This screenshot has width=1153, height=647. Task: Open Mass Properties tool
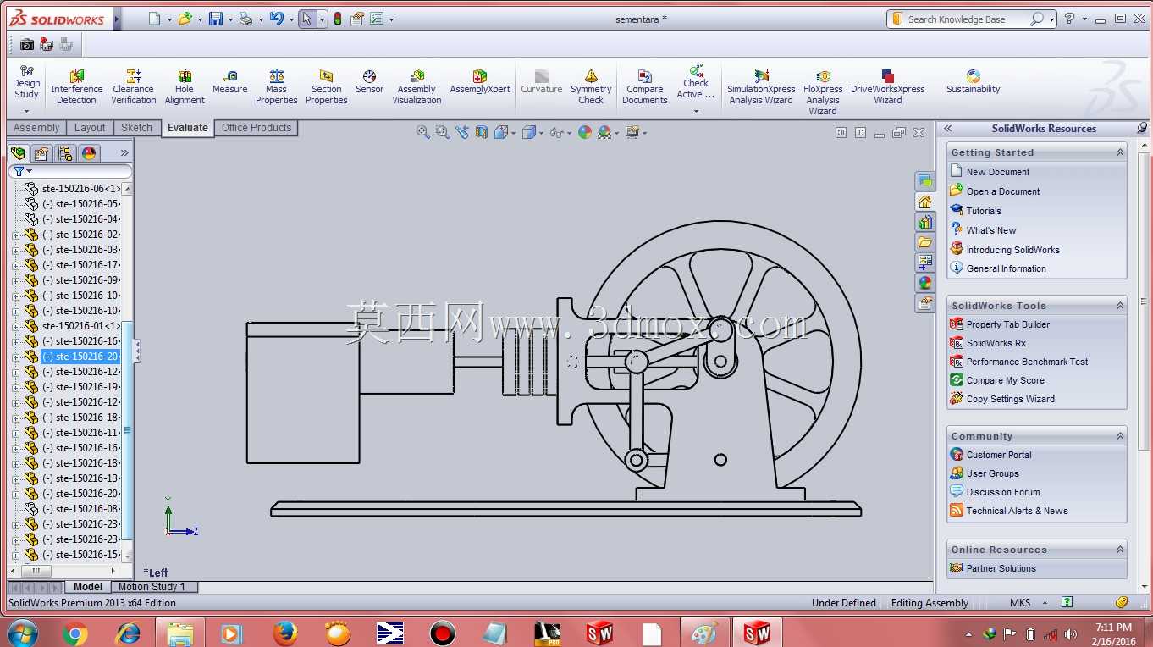[x=276, y=87]
